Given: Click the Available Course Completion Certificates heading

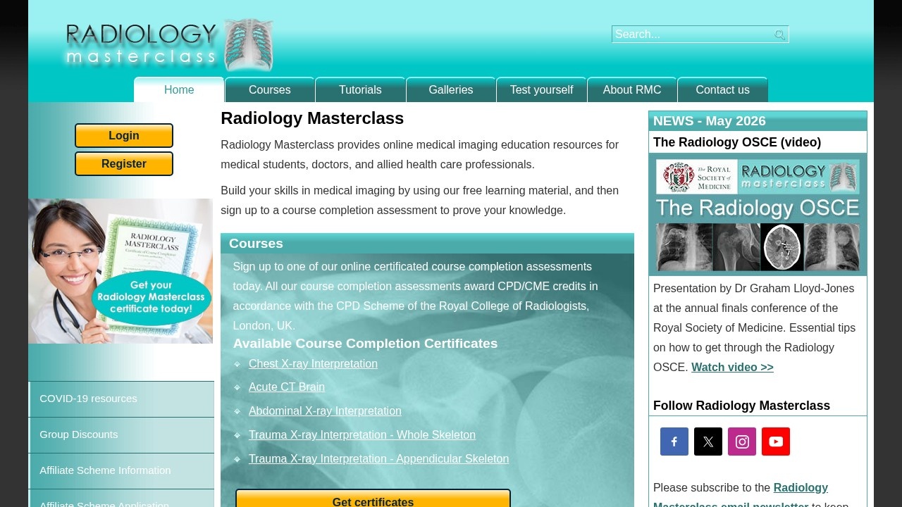Looking at the screenshot, I should 365,344.
